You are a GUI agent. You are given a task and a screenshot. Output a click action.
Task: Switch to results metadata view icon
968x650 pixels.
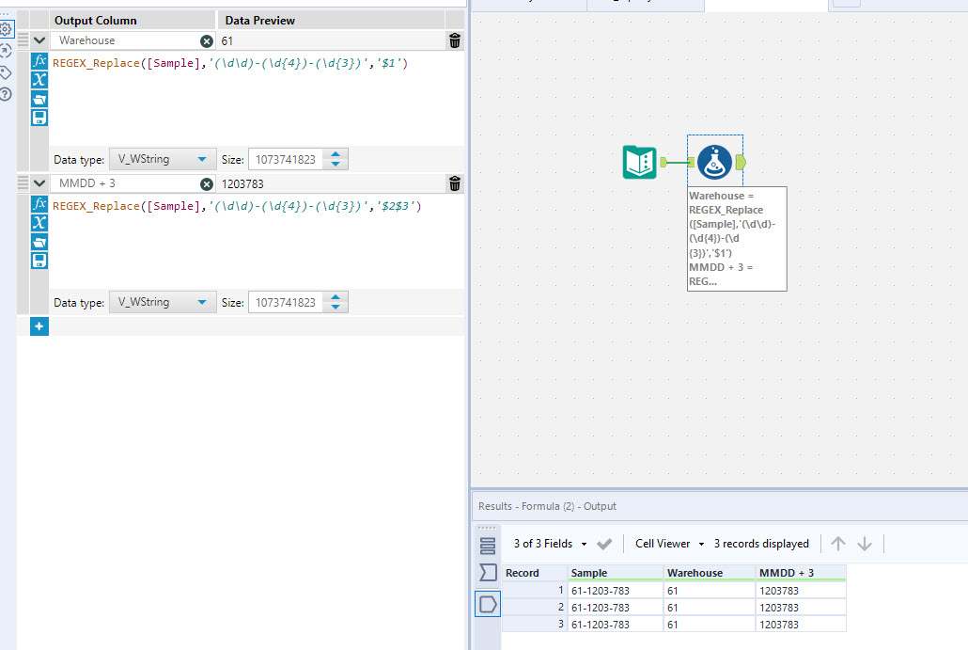click(x=488, y=573)
